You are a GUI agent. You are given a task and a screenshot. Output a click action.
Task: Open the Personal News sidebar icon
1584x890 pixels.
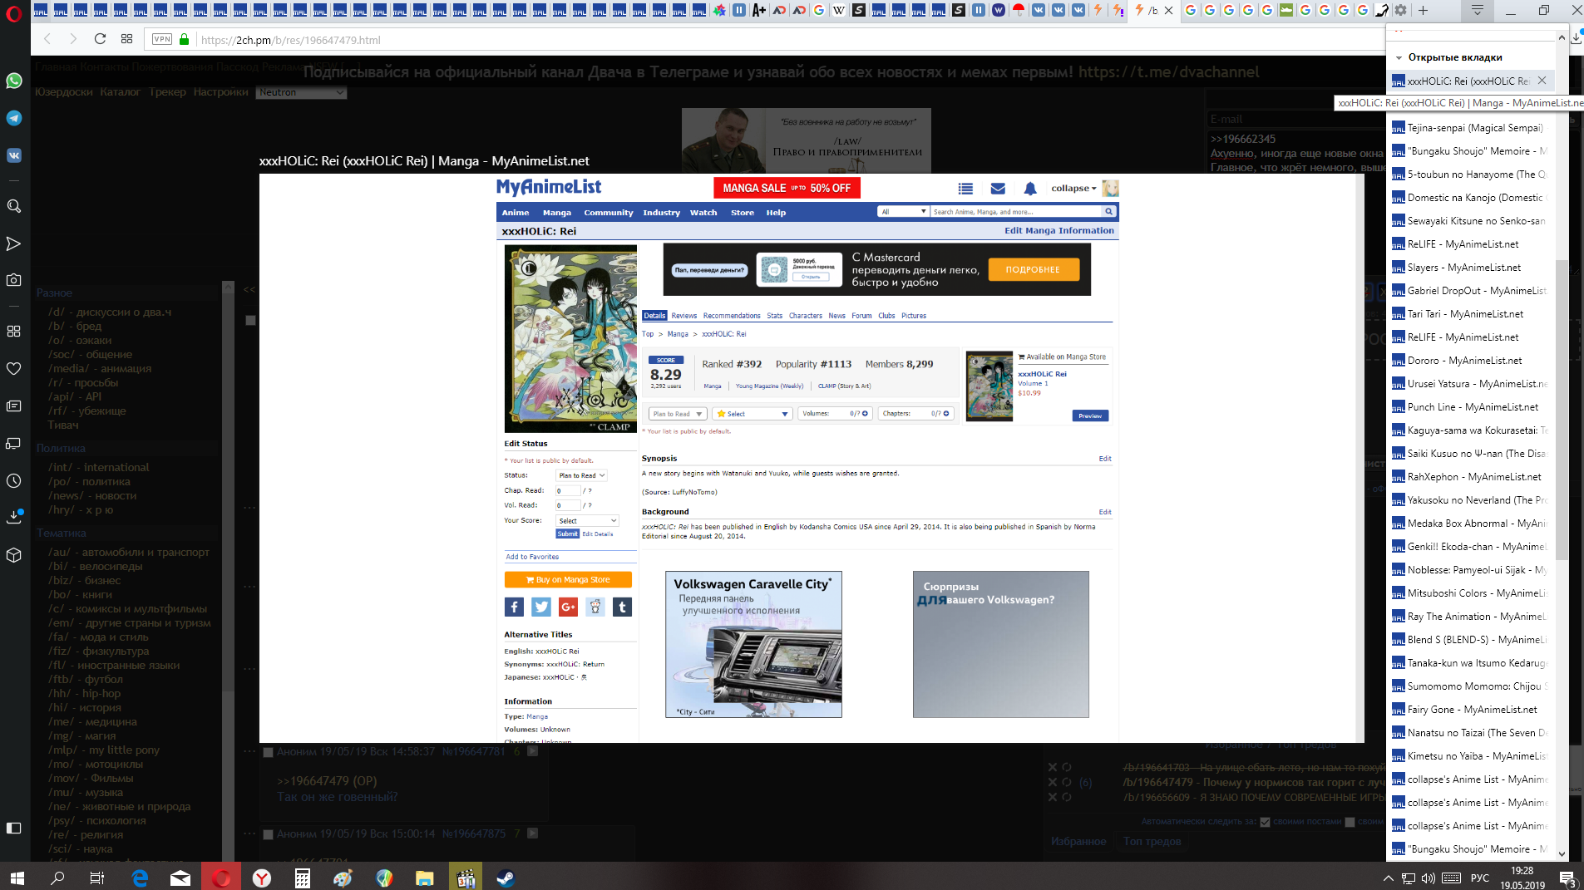click(13, 406)
